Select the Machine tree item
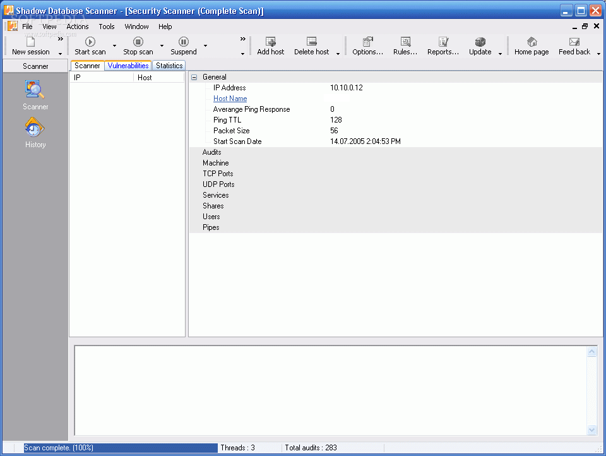 pyautogui.click(x=216, y=163)
